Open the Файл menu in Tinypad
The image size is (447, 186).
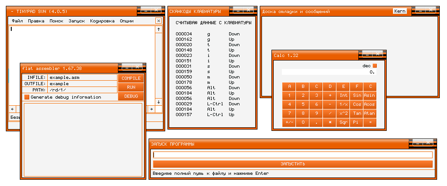click(18, 21)
